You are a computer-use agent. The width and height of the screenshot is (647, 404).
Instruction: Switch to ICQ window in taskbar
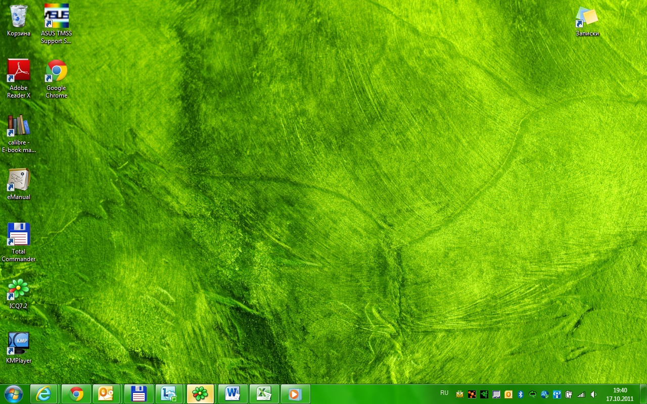click(x=200, y=394)
